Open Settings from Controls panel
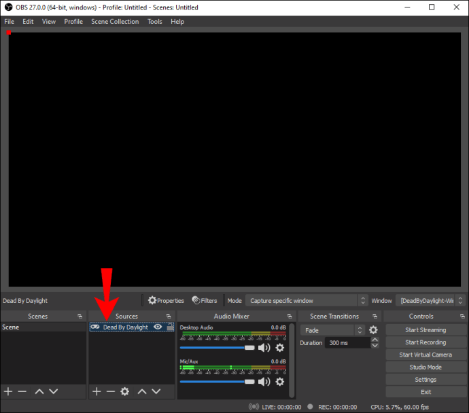469x413 pixels. pyautogui.click(x=425, y=380)
